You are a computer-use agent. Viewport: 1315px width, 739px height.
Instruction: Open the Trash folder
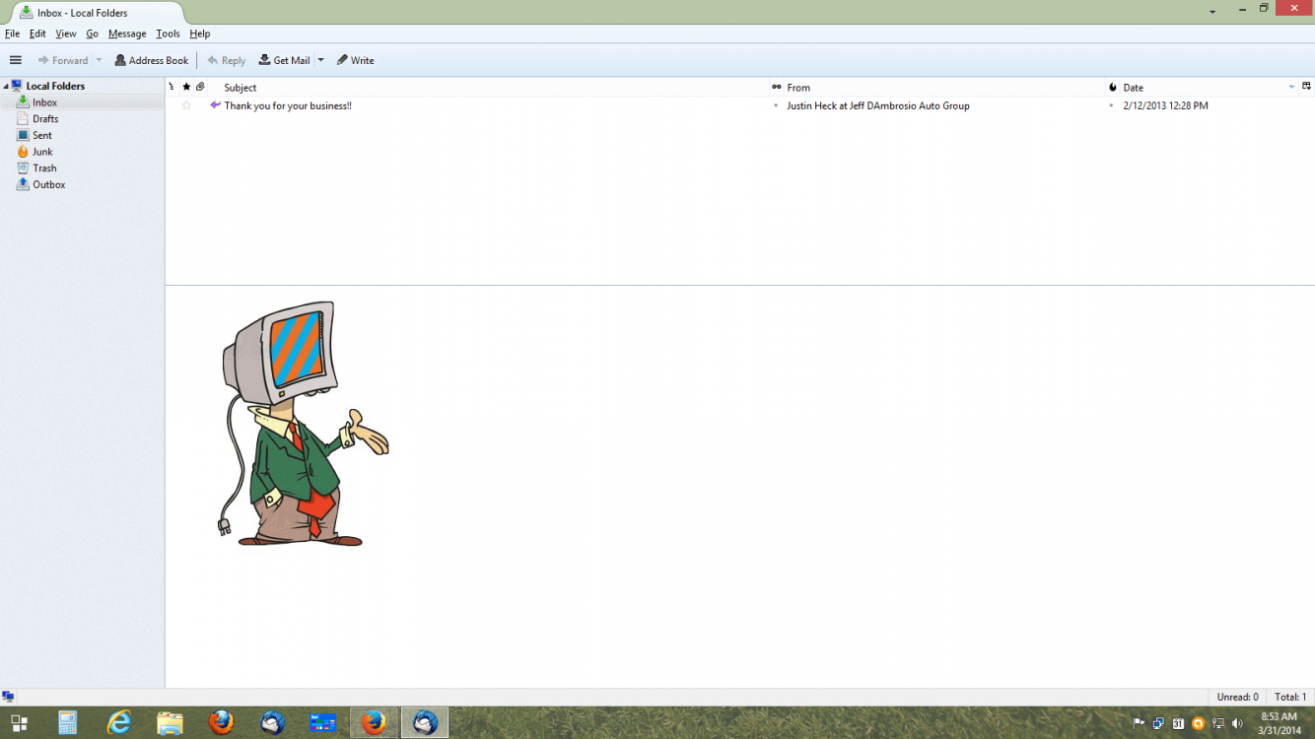[x=44, y=168]
